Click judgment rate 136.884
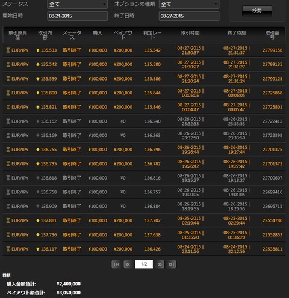Viewport: 289px width, 298px height. (152, 207)
